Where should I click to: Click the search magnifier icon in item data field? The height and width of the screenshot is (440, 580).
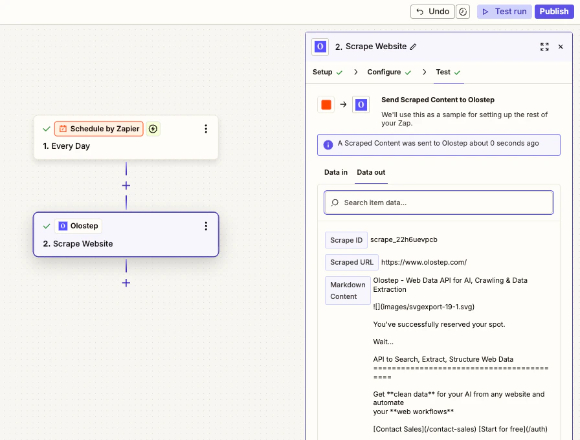[x=334, y=203]
